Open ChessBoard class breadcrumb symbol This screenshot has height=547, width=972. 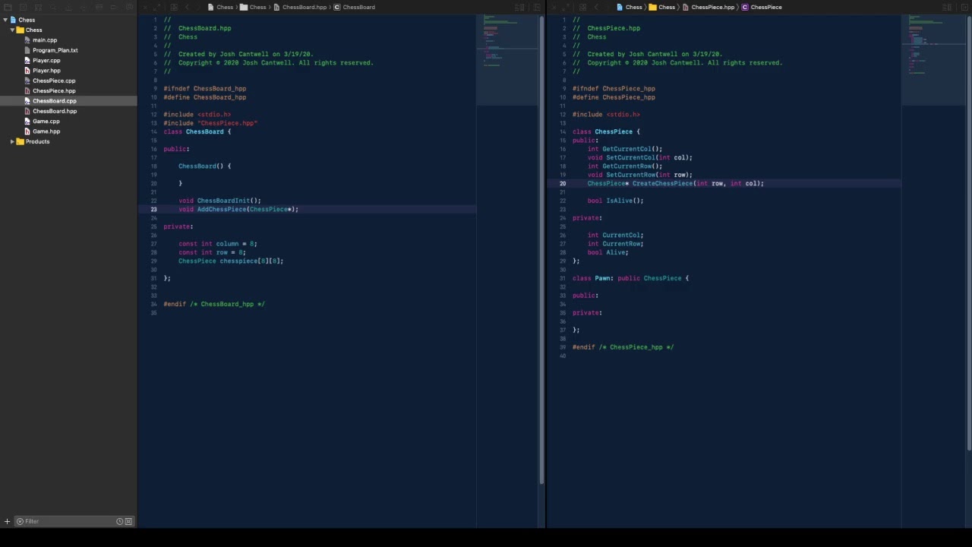pos(354,7)
